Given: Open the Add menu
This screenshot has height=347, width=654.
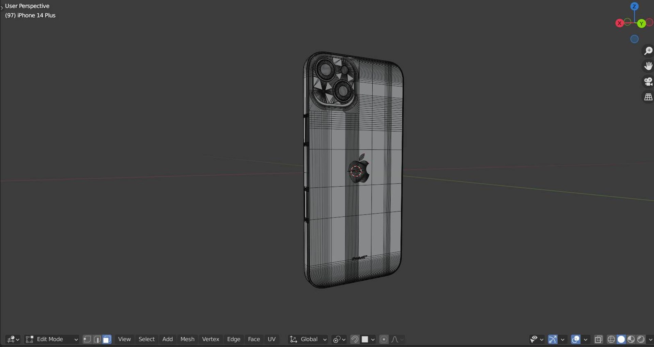Looking at the screenshot, I should (x=167, y=339).
